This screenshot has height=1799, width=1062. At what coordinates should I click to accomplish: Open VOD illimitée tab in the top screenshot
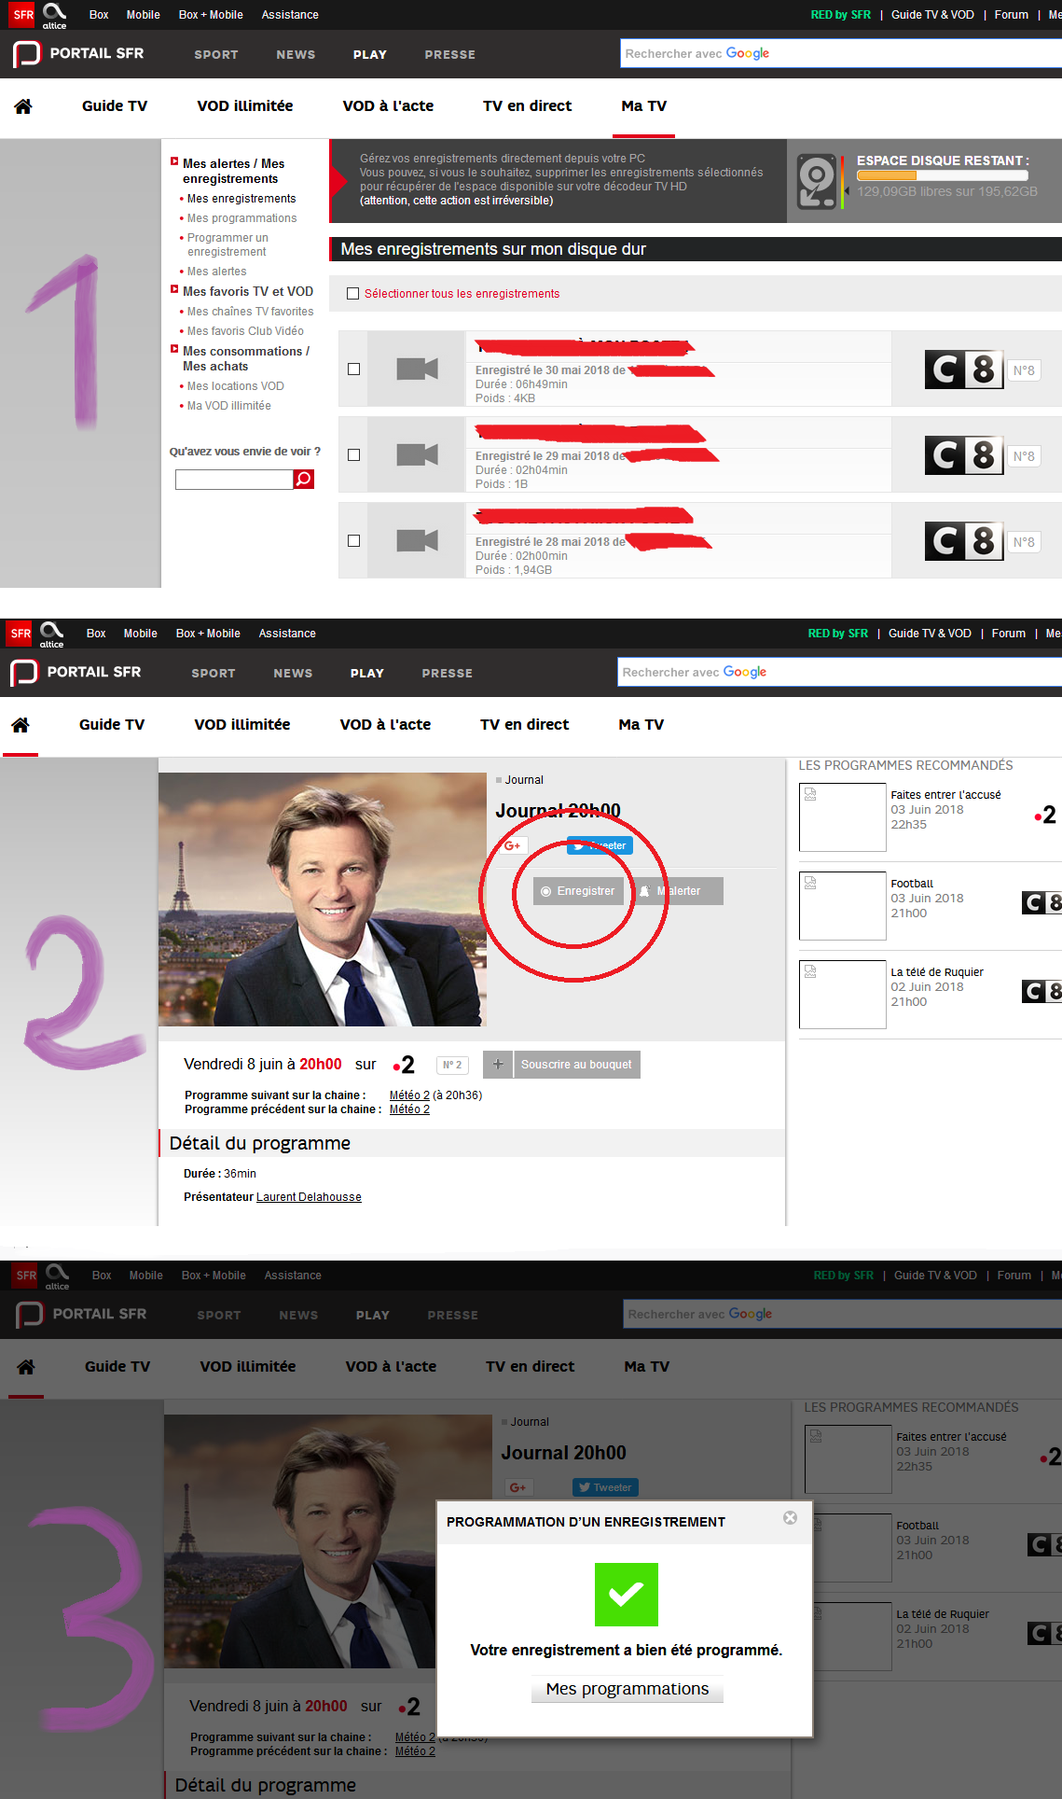245,106
